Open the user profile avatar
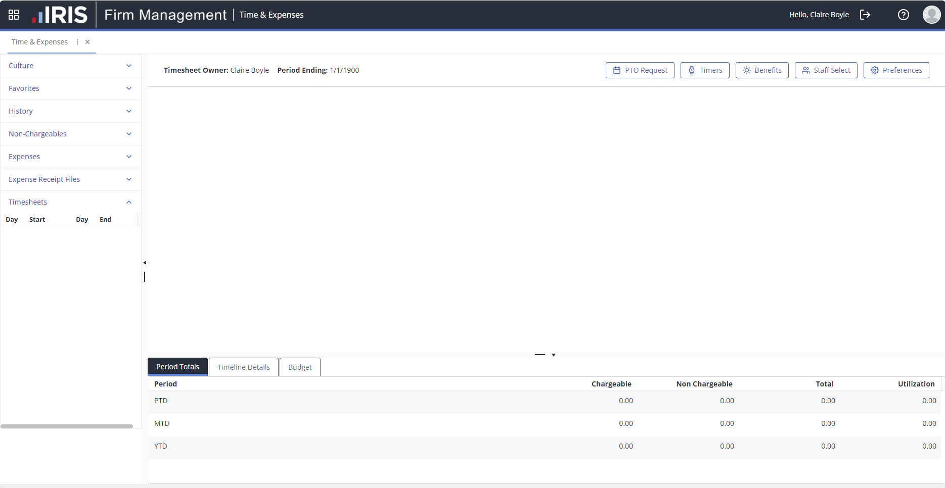The width and height of the screenshot is (945, 488). (931, 15)
